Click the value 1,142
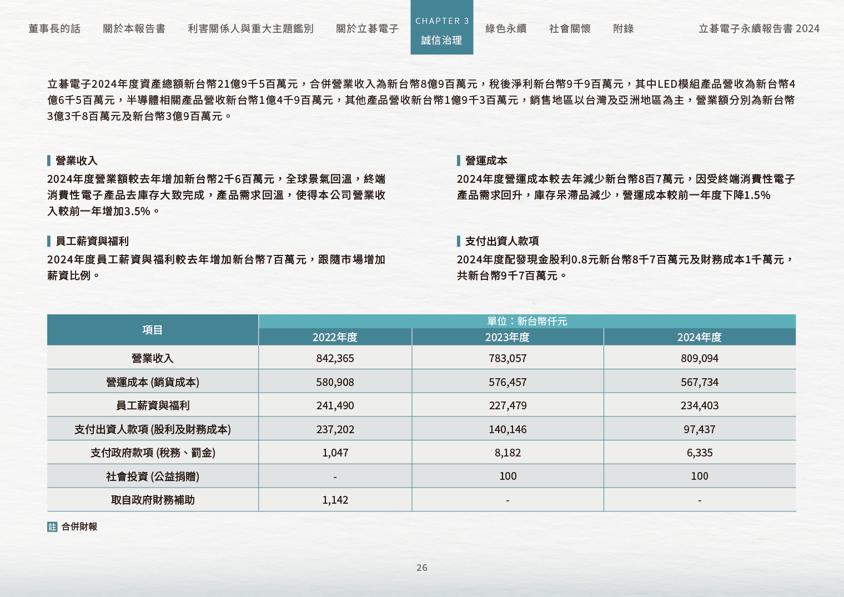The height and width of the screenshot is (597, 844). (x=335, y=500)
